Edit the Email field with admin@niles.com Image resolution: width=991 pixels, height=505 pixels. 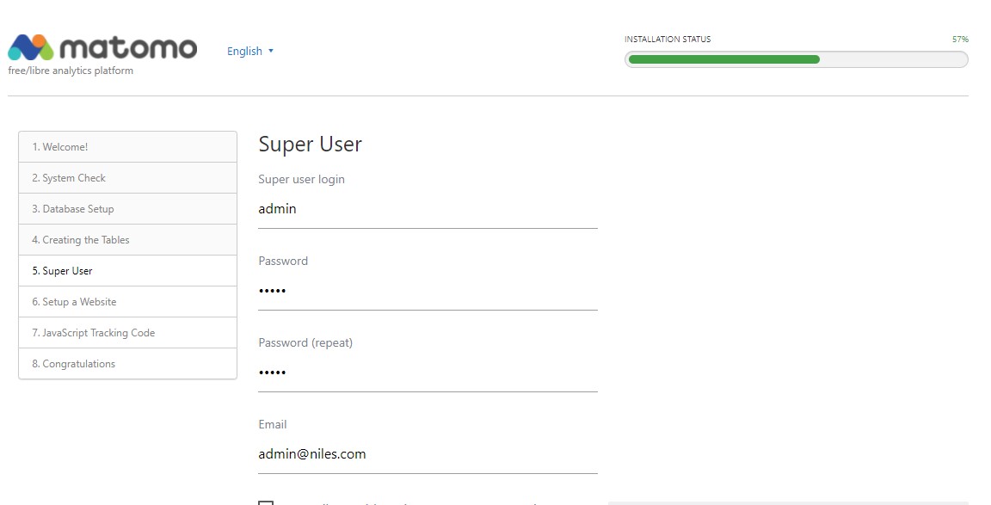tap(428, 454)
